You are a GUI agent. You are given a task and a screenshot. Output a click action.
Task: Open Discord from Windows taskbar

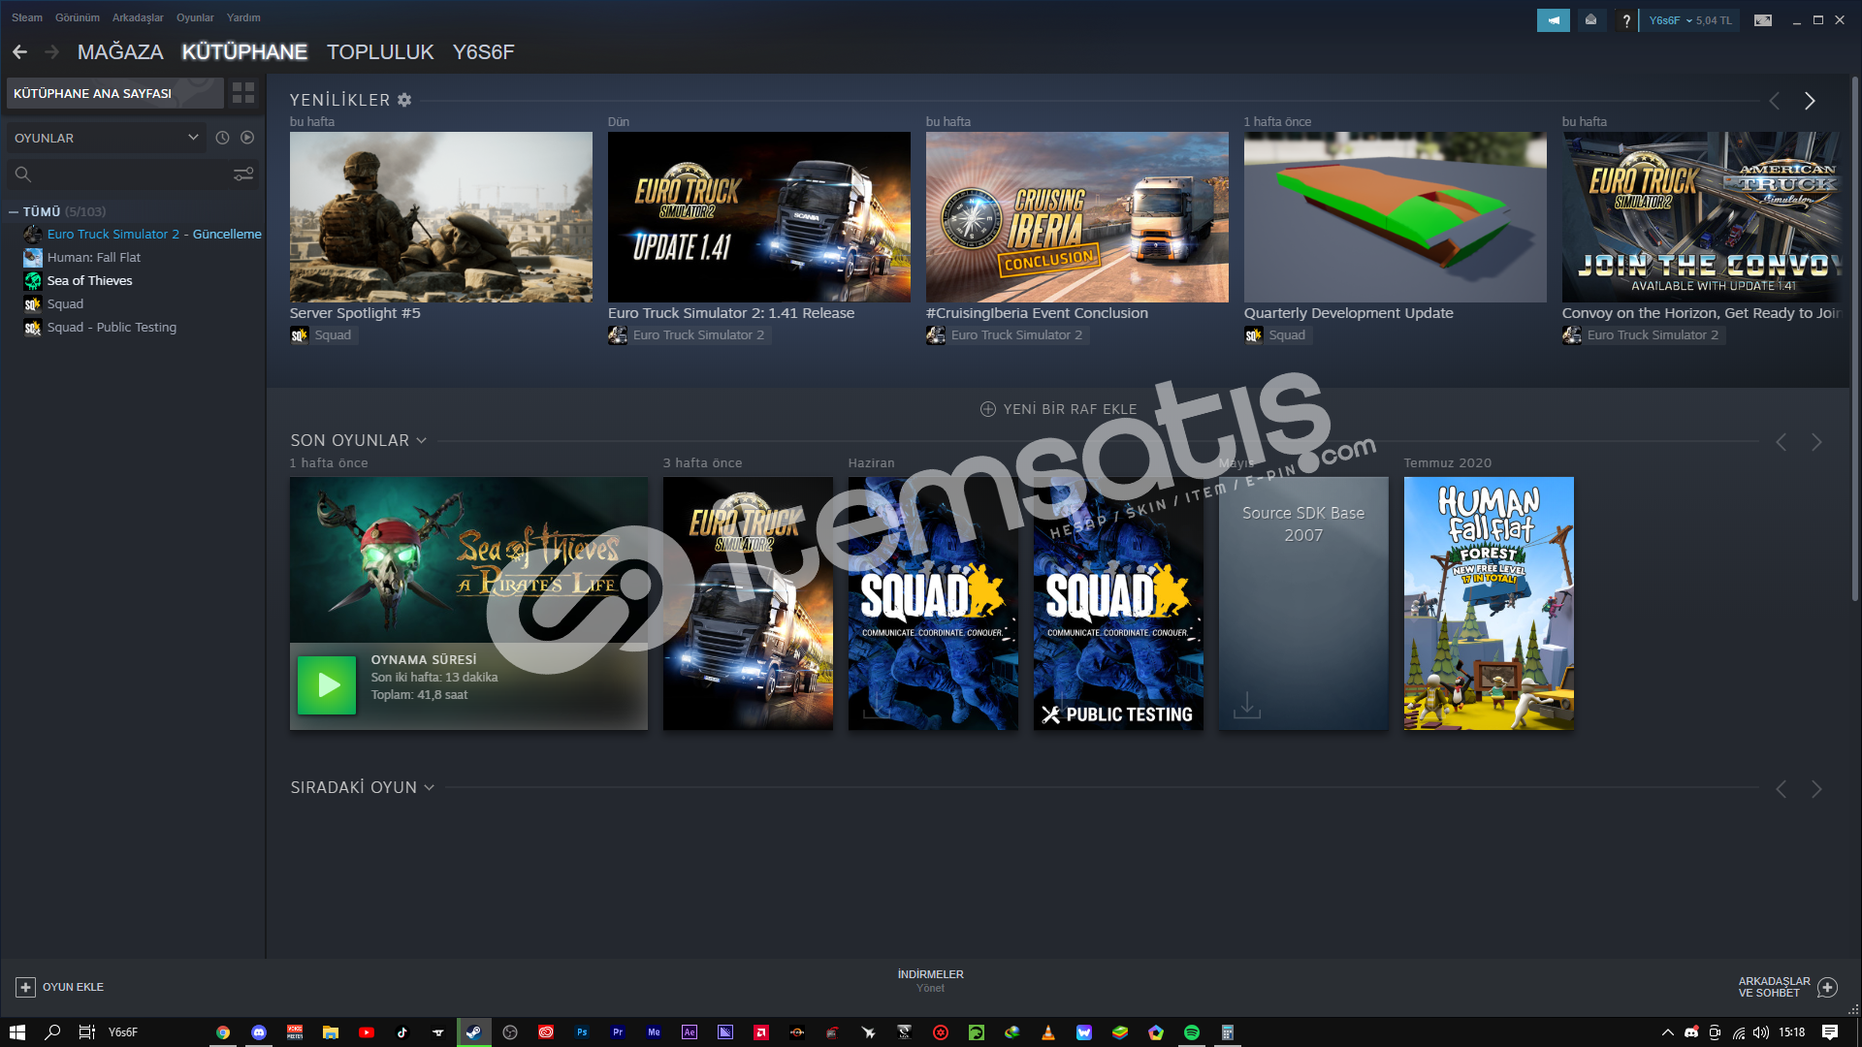(x=259, y=1032)
